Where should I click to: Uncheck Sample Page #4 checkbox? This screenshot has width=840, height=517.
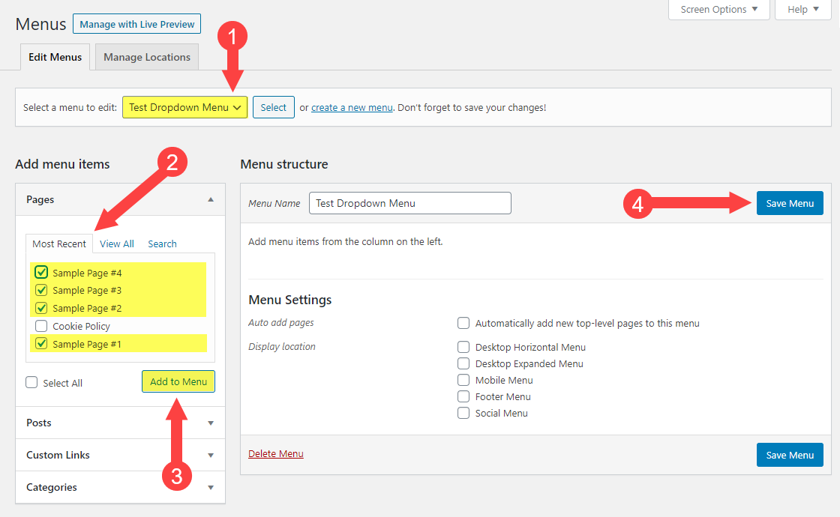point(41,273)
